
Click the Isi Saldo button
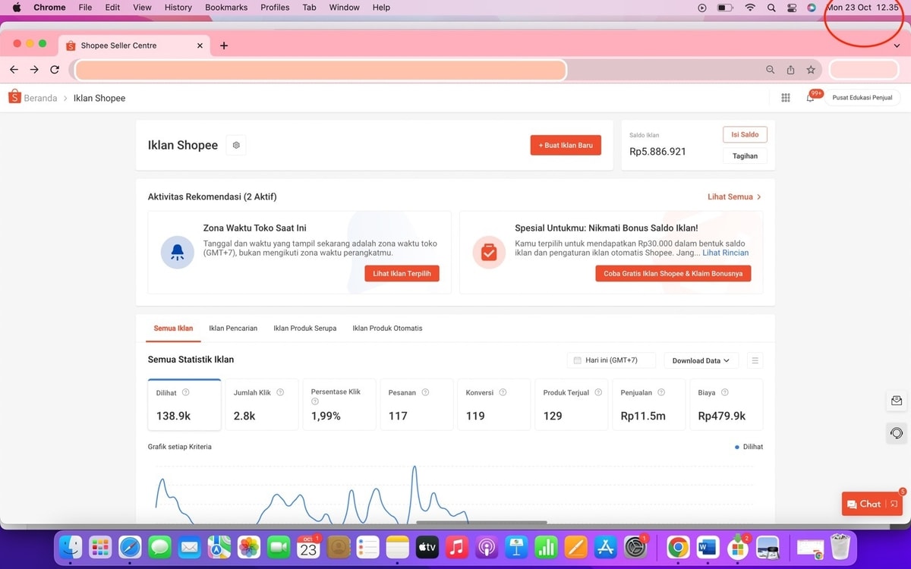click(x=745, y=134)
